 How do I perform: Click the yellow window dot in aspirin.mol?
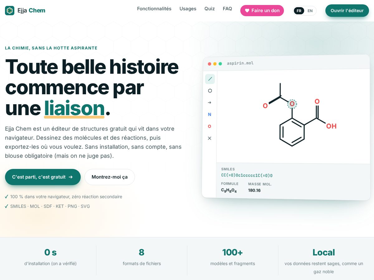click(215, 64)
